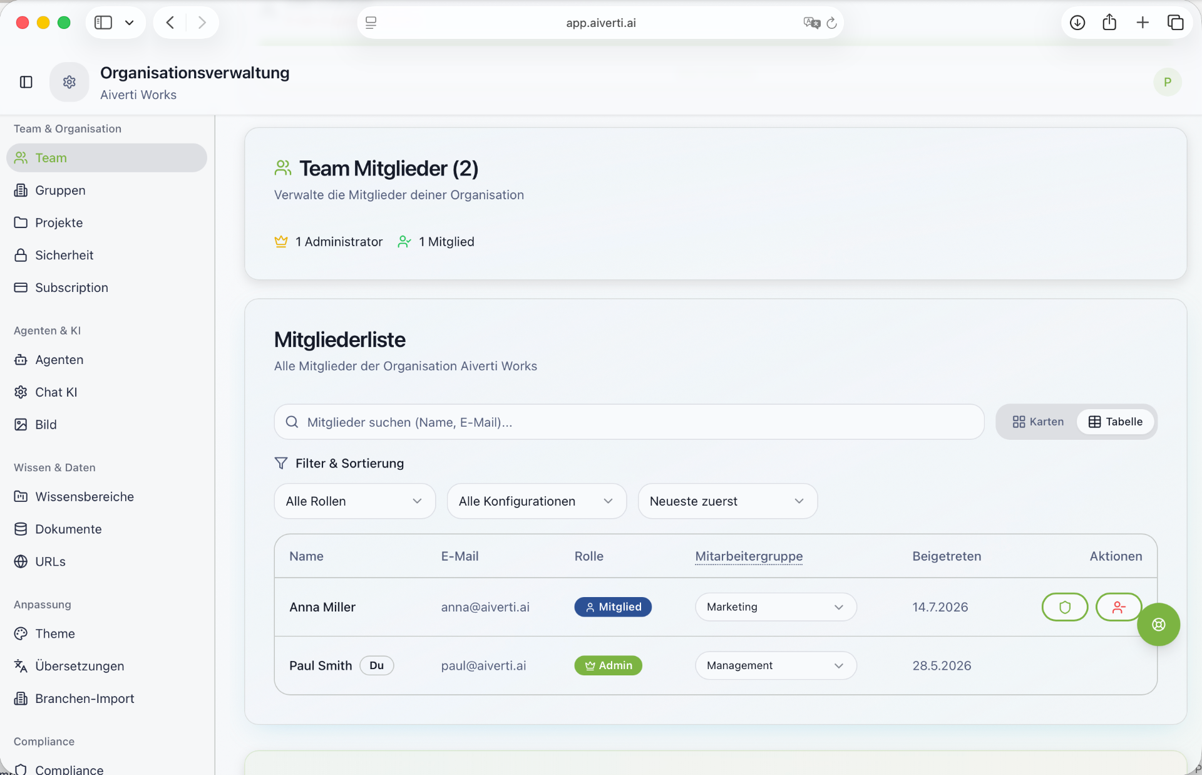Click the magnifier icon in member search

292,422
